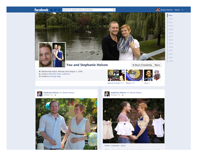
Task: Open left post's author avatar
Action: [40, 94]
